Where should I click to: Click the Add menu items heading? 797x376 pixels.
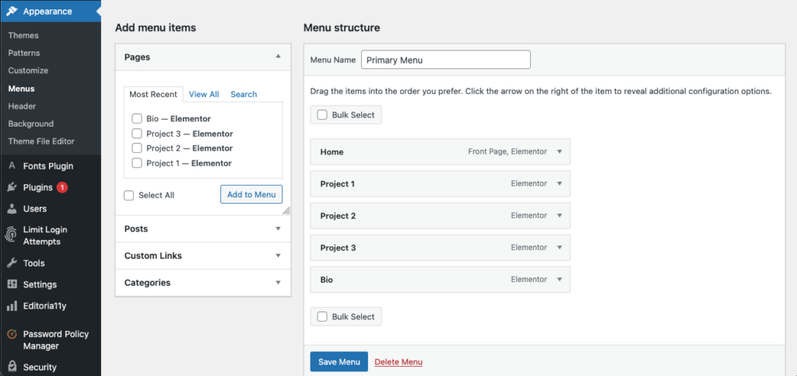156,27
